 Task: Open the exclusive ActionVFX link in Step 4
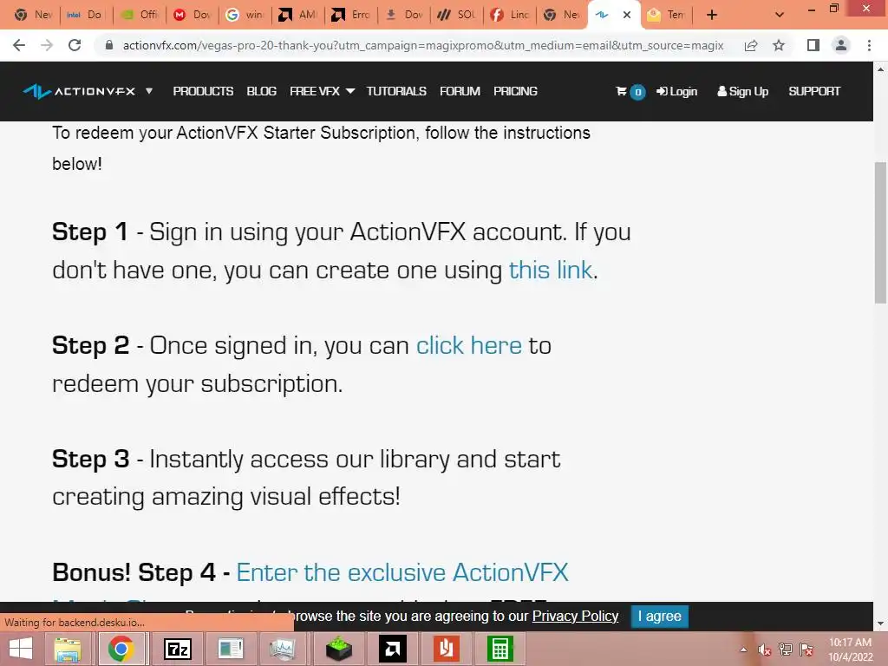tap(402, 572)
